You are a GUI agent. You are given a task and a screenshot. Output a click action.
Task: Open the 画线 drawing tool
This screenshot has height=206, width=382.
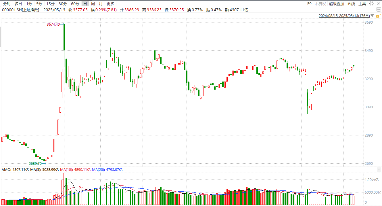351,4
